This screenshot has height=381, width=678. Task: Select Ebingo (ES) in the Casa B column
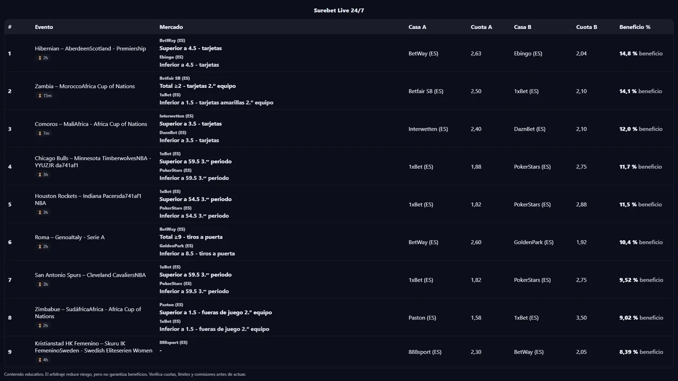[528, 53]
